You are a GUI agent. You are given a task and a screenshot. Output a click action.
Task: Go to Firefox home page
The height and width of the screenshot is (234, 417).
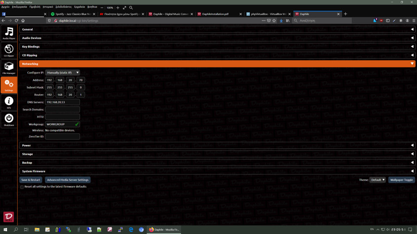[23, 21]
